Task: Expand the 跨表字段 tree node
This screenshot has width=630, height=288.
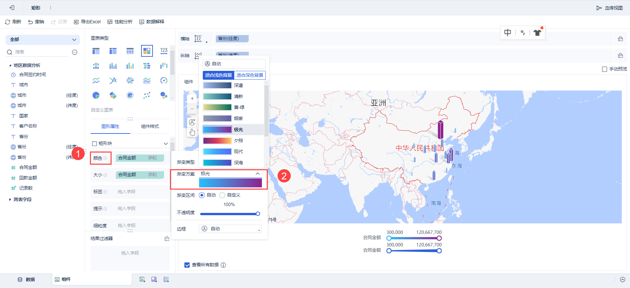Action: (x=10, y=199)
